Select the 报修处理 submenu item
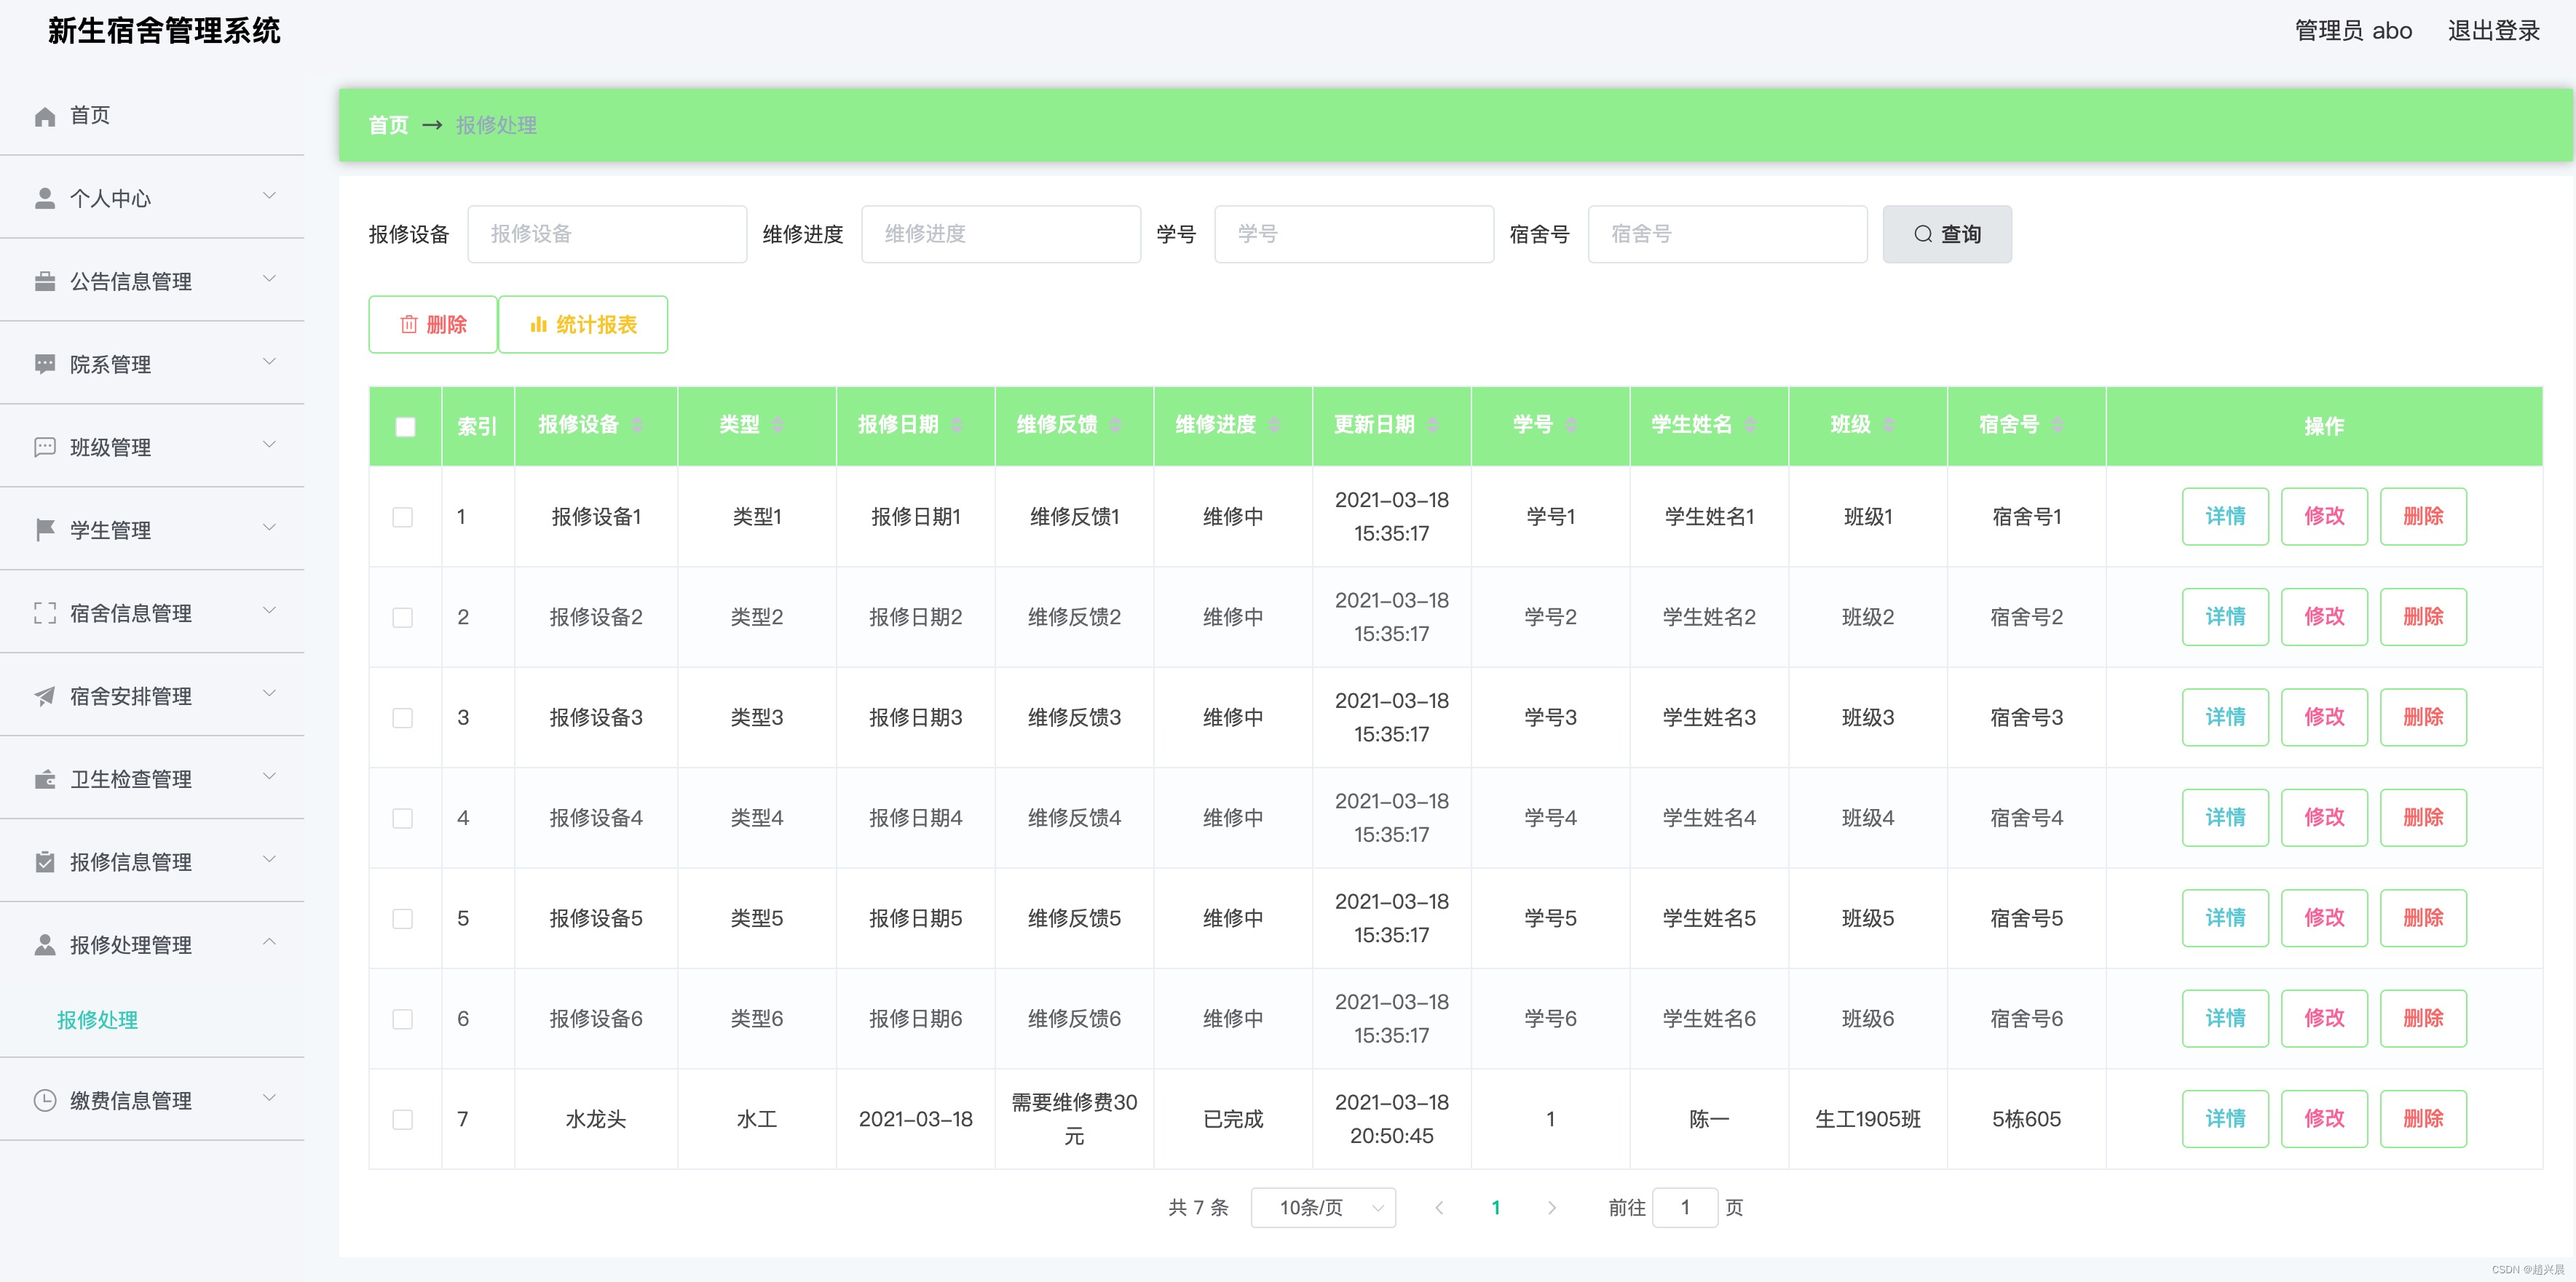 [x=97, y=1020]
